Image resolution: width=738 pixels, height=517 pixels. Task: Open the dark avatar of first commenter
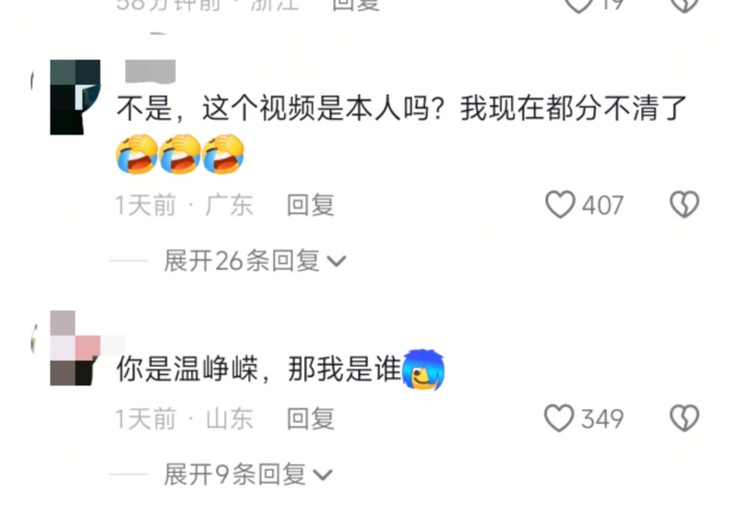[75, 98]
